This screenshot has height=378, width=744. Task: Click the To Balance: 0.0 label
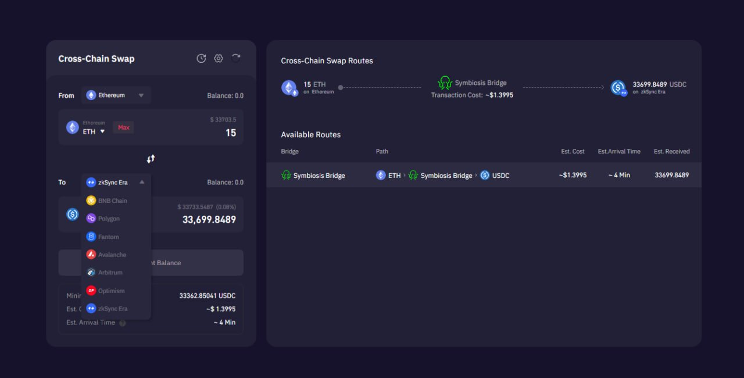point(226,182)
